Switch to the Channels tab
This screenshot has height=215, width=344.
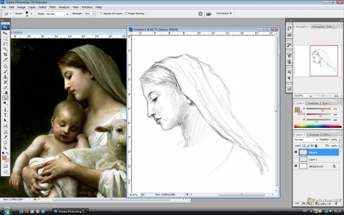point(314,135)
